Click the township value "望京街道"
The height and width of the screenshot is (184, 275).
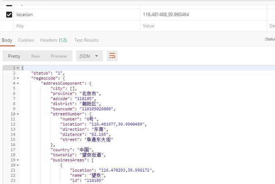click(91, 155)
